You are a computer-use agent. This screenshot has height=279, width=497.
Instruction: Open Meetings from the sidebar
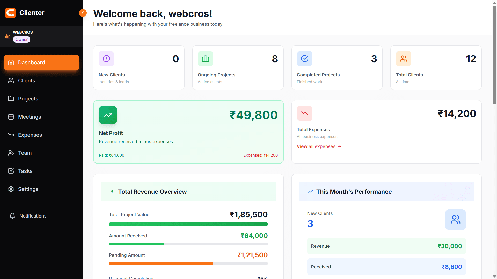click(30, 117)
